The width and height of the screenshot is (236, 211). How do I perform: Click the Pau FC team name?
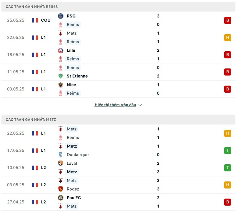(74, 198)
